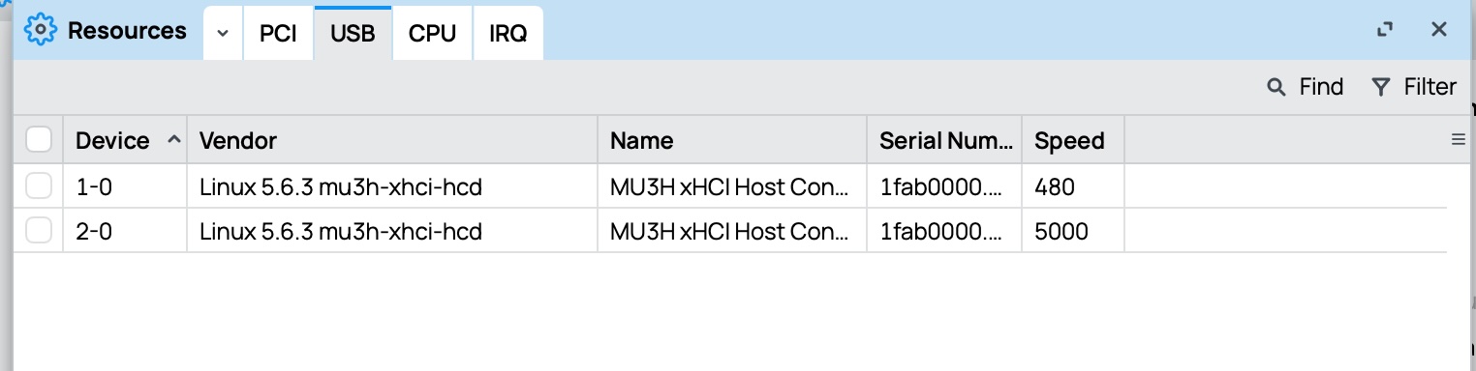Click the Resources gear icon
The height and width of the screenshot is (371, 1476).
(x=41, y=30)
